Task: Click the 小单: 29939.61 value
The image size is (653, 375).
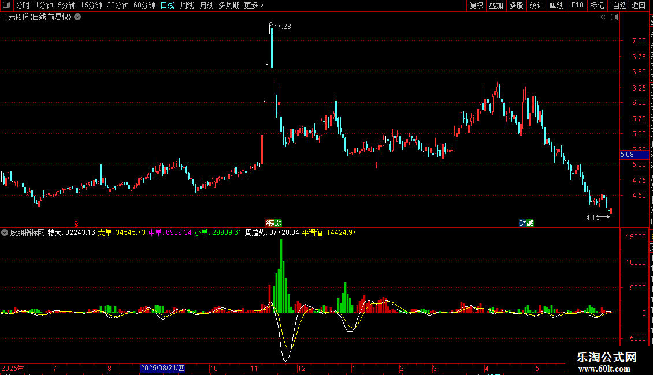Action: 218,232
